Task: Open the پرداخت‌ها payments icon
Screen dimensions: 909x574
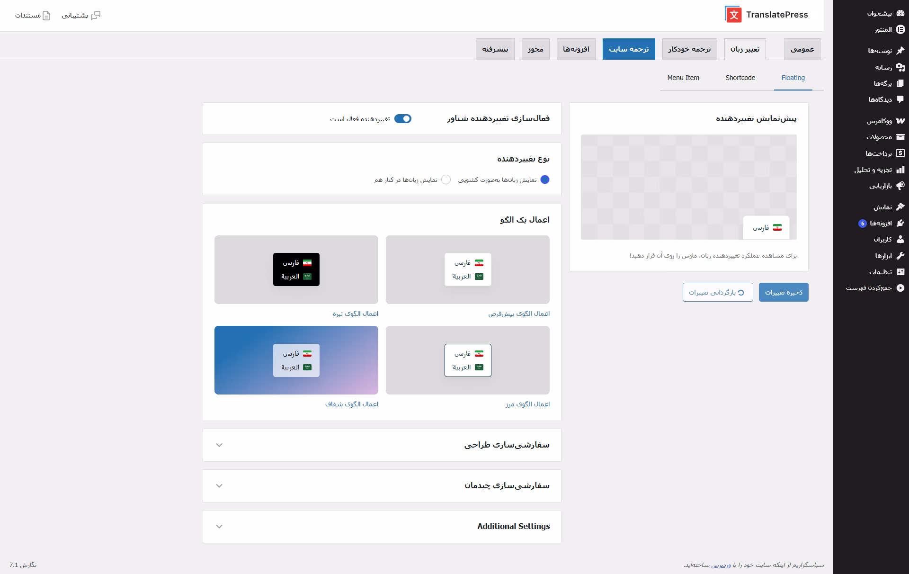Action: (x=900, y=153)
